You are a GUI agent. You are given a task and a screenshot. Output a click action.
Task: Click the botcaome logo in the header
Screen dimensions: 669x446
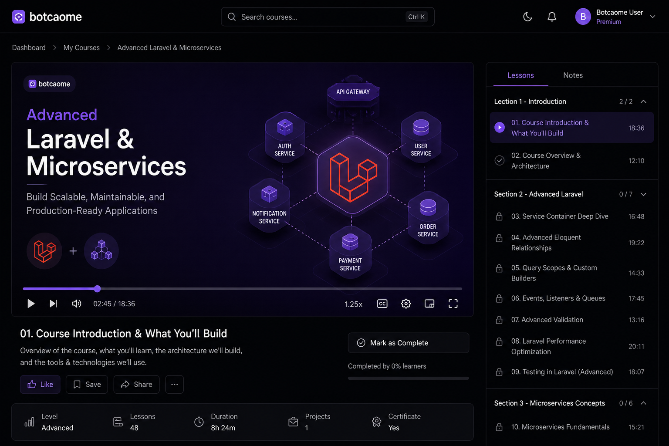pyautogui.click(x=47, y=17)
